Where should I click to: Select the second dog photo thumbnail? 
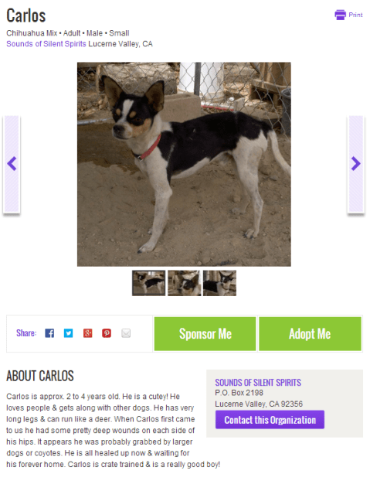185,283
